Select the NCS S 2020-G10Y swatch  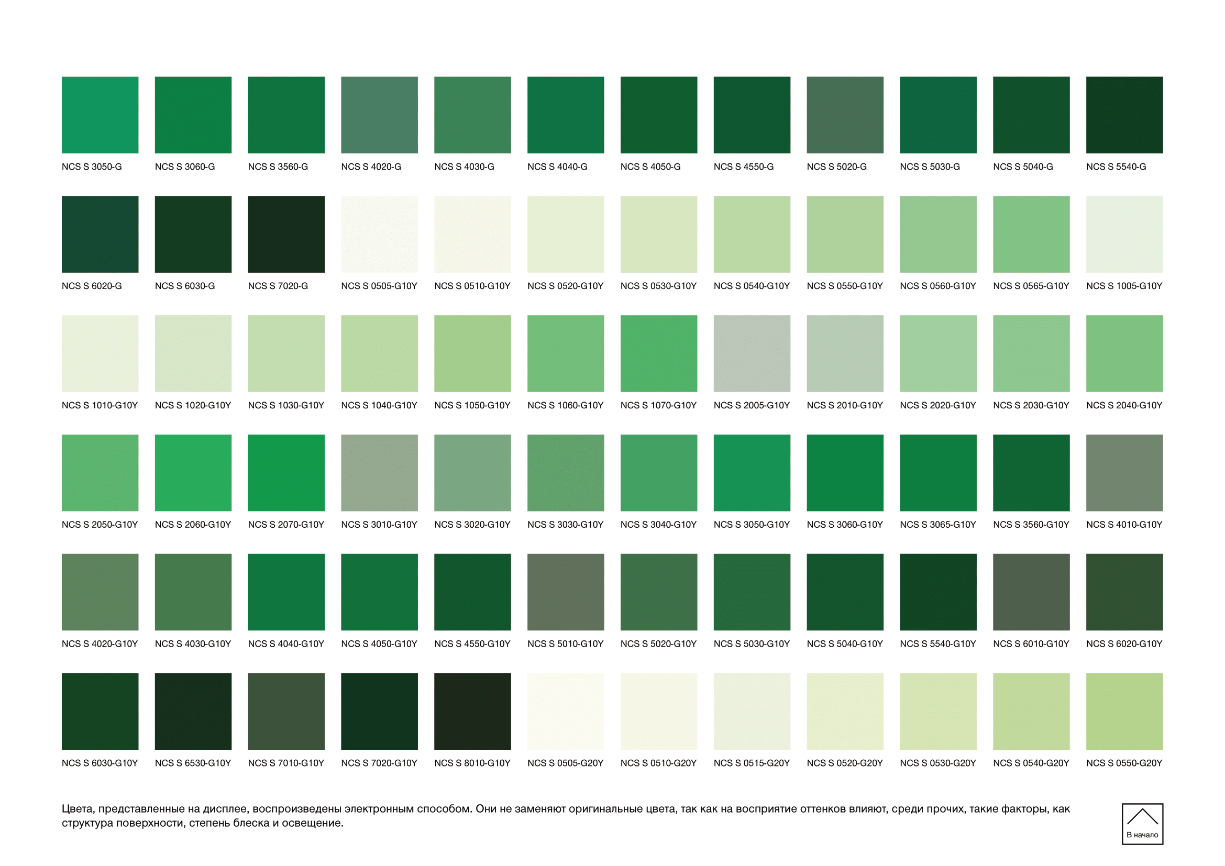point(938,353)
